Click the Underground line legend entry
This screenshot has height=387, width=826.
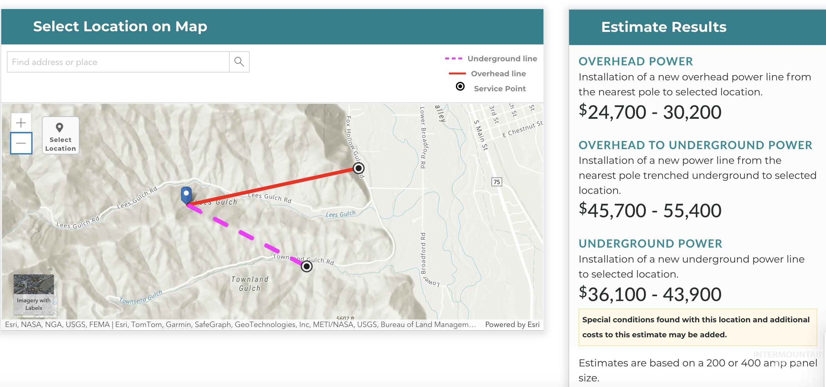[x=491, y=59]
